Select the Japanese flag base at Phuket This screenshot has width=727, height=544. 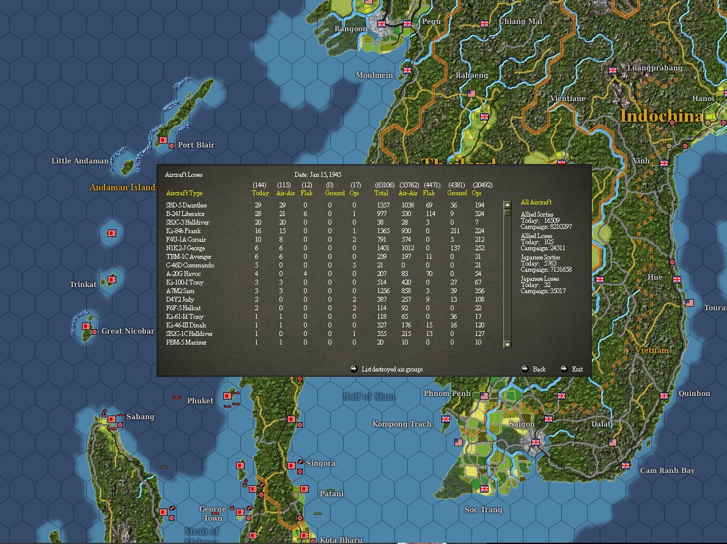pos(227,396)
